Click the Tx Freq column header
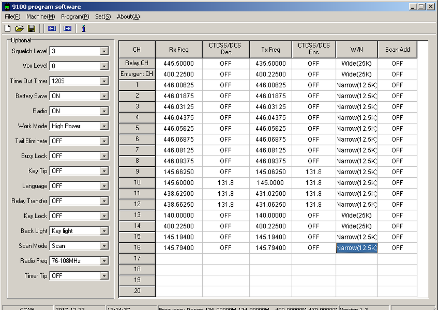The width and height of the screenshot is (438, 310). coord(271,49)
